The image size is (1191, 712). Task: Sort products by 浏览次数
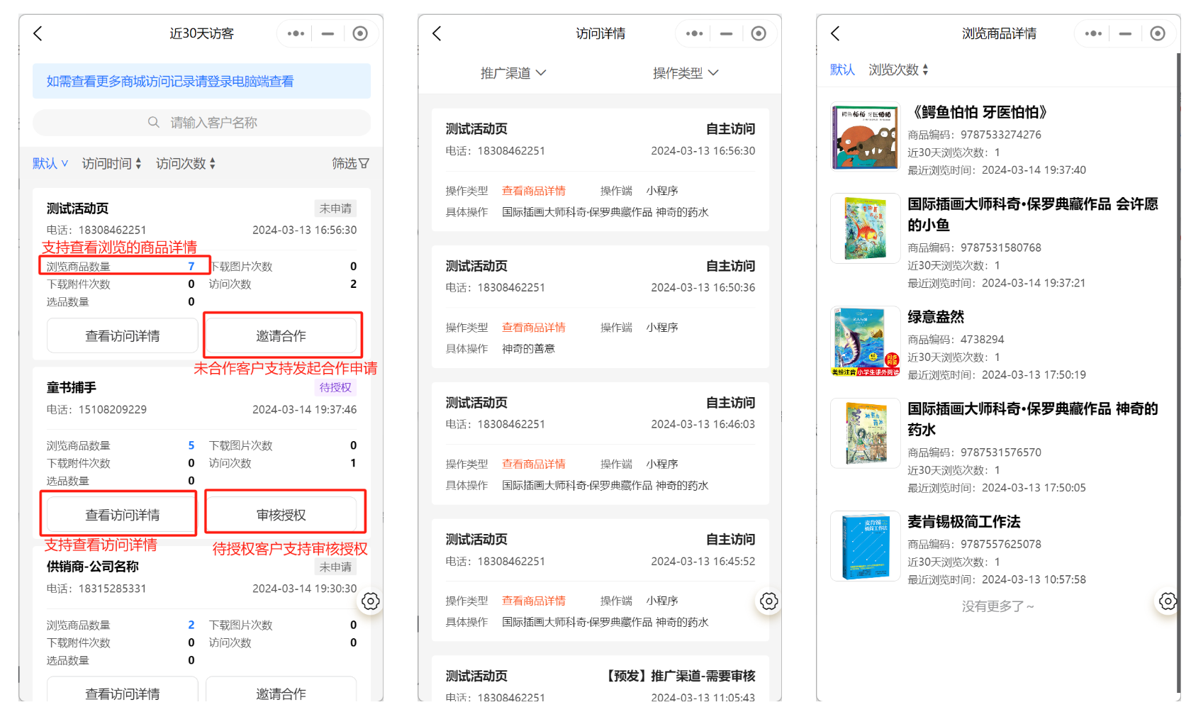click(x=898, y=69)
